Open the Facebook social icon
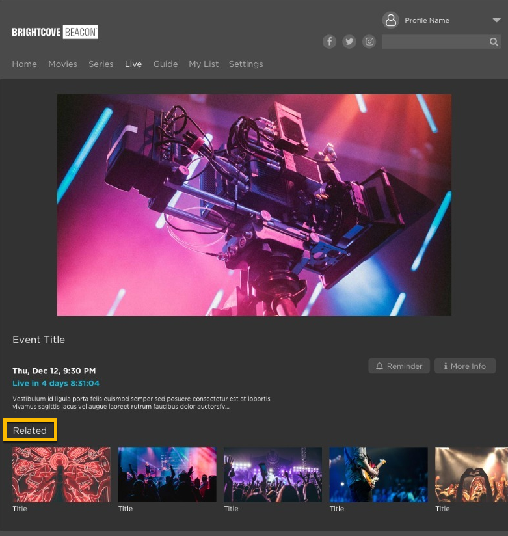508x536 pixels. tap(330, 42)
